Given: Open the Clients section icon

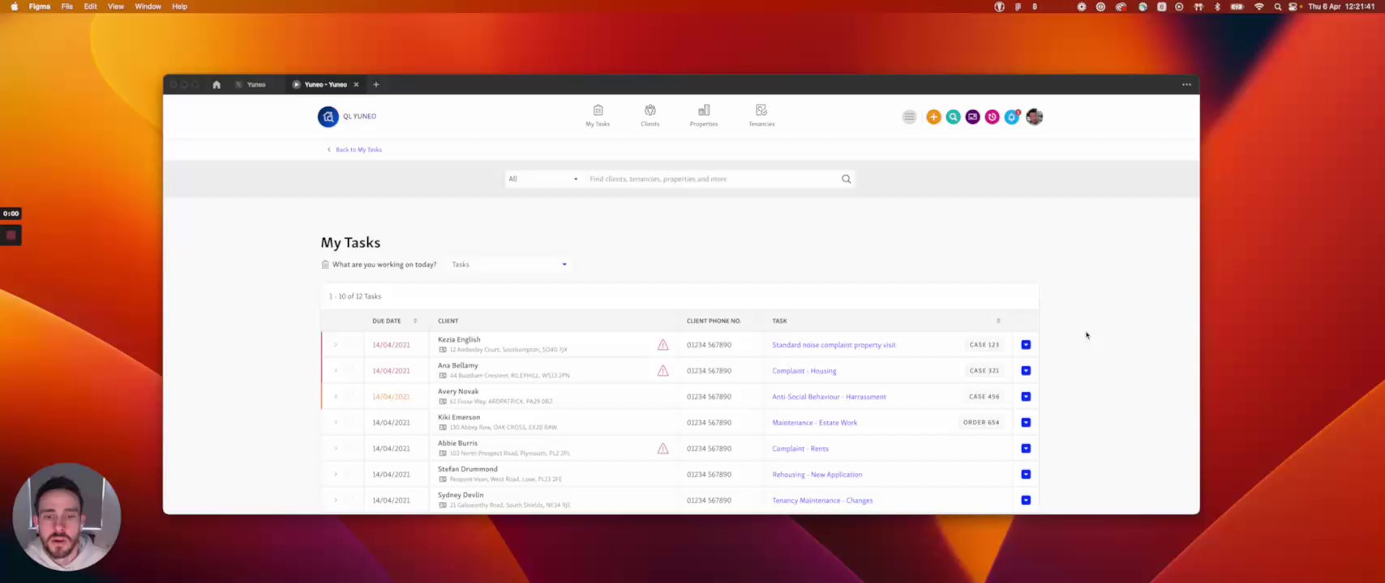Looking at the screenshot, I should (x=650, y=116).
